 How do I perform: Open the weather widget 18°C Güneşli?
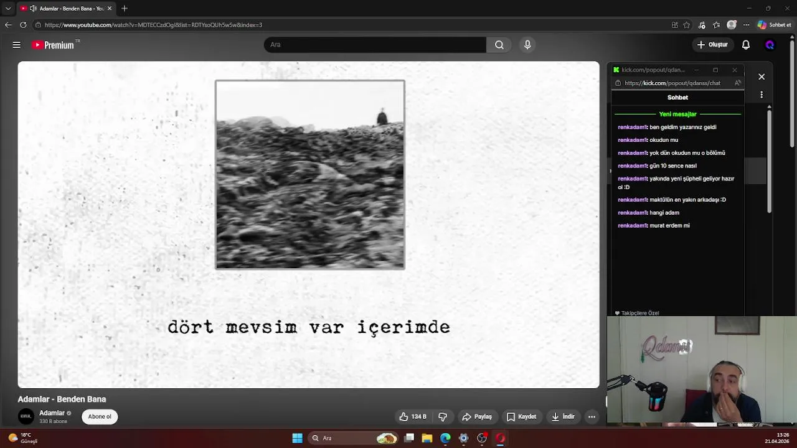23,438
